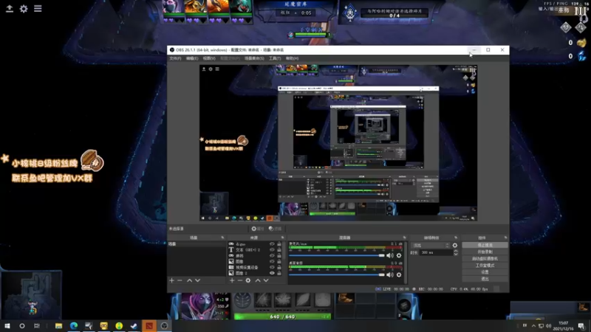Open the Windows Start menu
This screenshot has height=332, width=591.
coord(7,325)
